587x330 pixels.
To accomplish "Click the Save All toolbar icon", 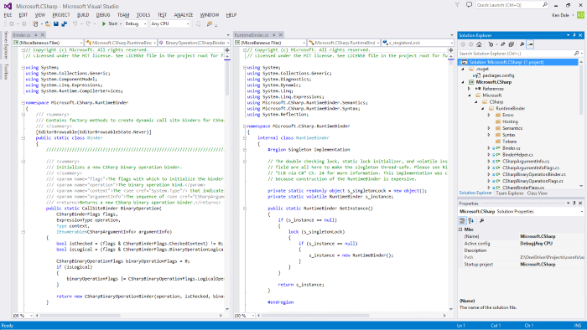I will (x=64, y=23).
